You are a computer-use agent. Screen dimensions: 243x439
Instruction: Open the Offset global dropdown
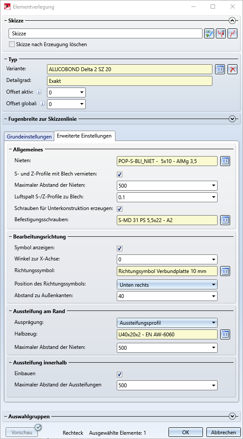(82, 104)
